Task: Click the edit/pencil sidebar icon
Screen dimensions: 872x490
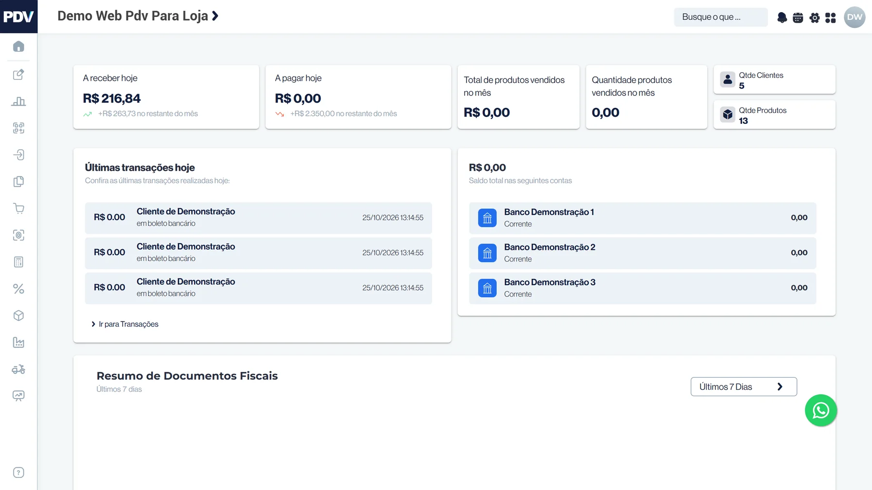Action: tap(18, 75)
